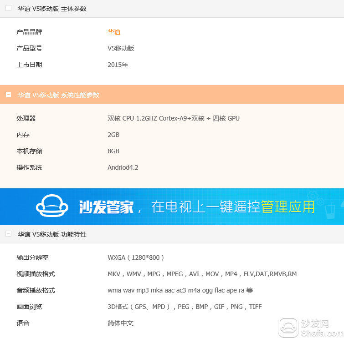Select the 2GB memory value

(x=113, y=135)
